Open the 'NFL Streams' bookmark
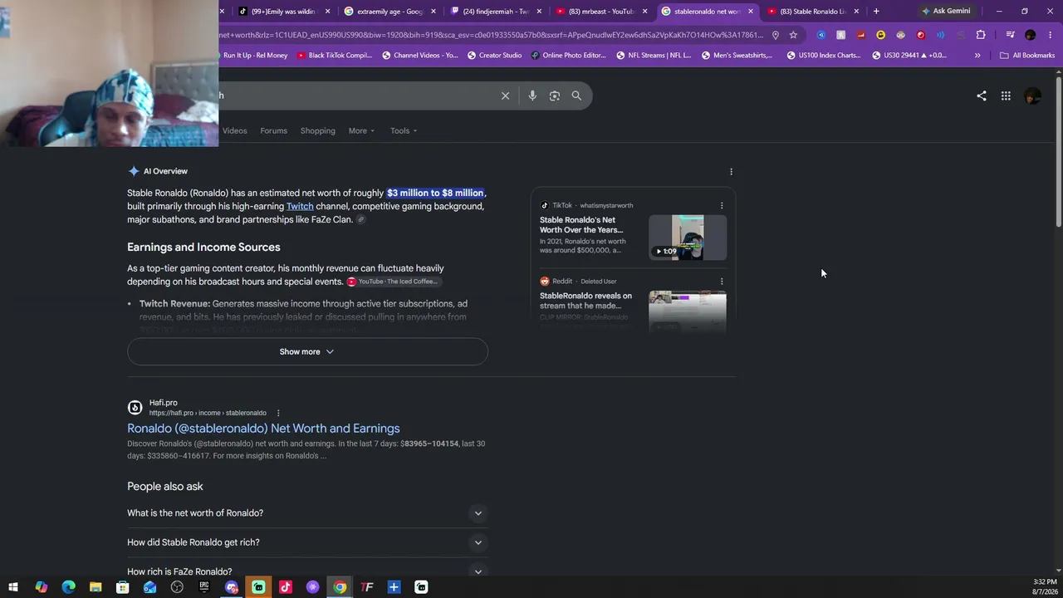The image size is (1063, 598). click(x=653, y=56)
